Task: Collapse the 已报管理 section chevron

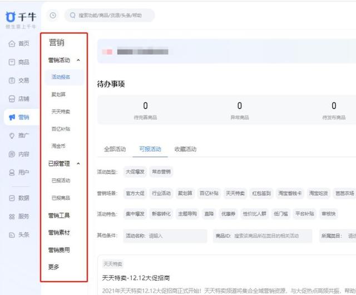Action: pyautogui.click(x=78, y=164)
